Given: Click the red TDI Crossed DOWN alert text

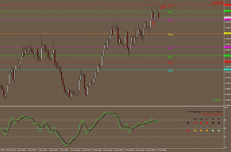Looking at the screenshot, I should (x=212, y=114).
